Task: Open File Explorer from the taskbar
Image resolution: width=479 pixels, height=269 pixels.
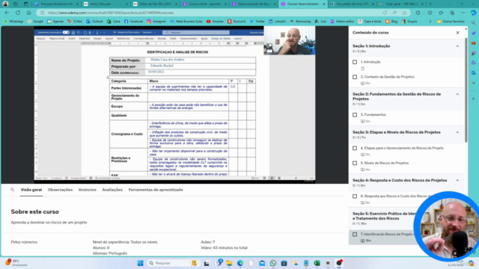Action: pos(229,263)
